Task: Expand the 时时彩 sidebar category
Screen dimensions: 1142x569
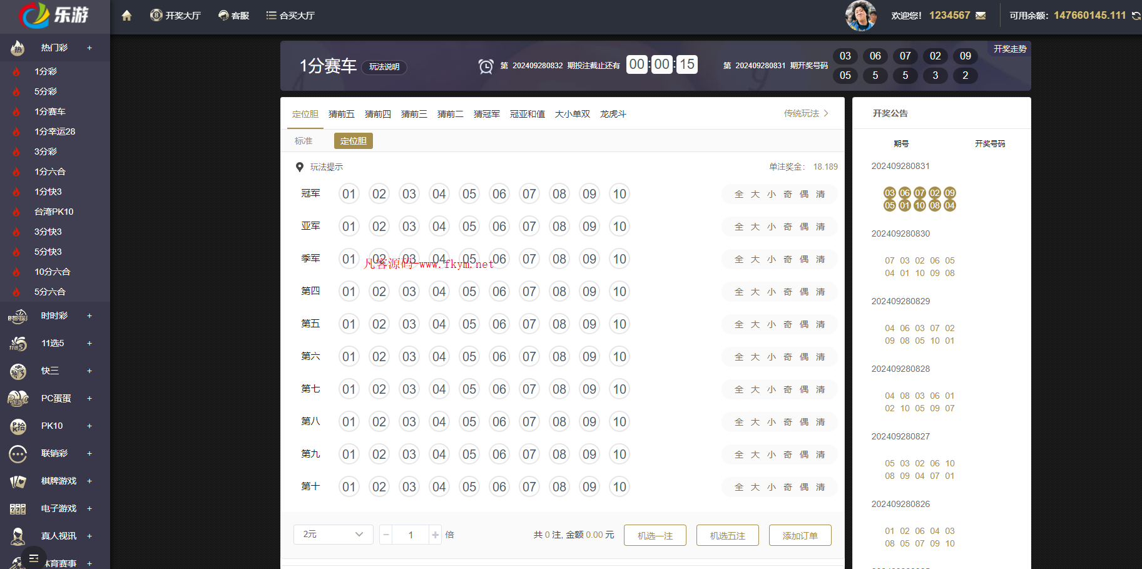Action: pyautogui.click(x=89, y=316)
